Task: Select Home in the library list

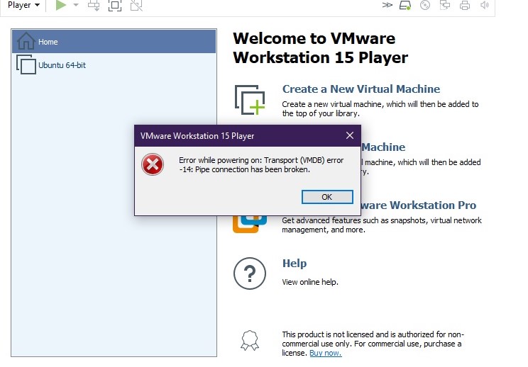Action: point(114,41)
